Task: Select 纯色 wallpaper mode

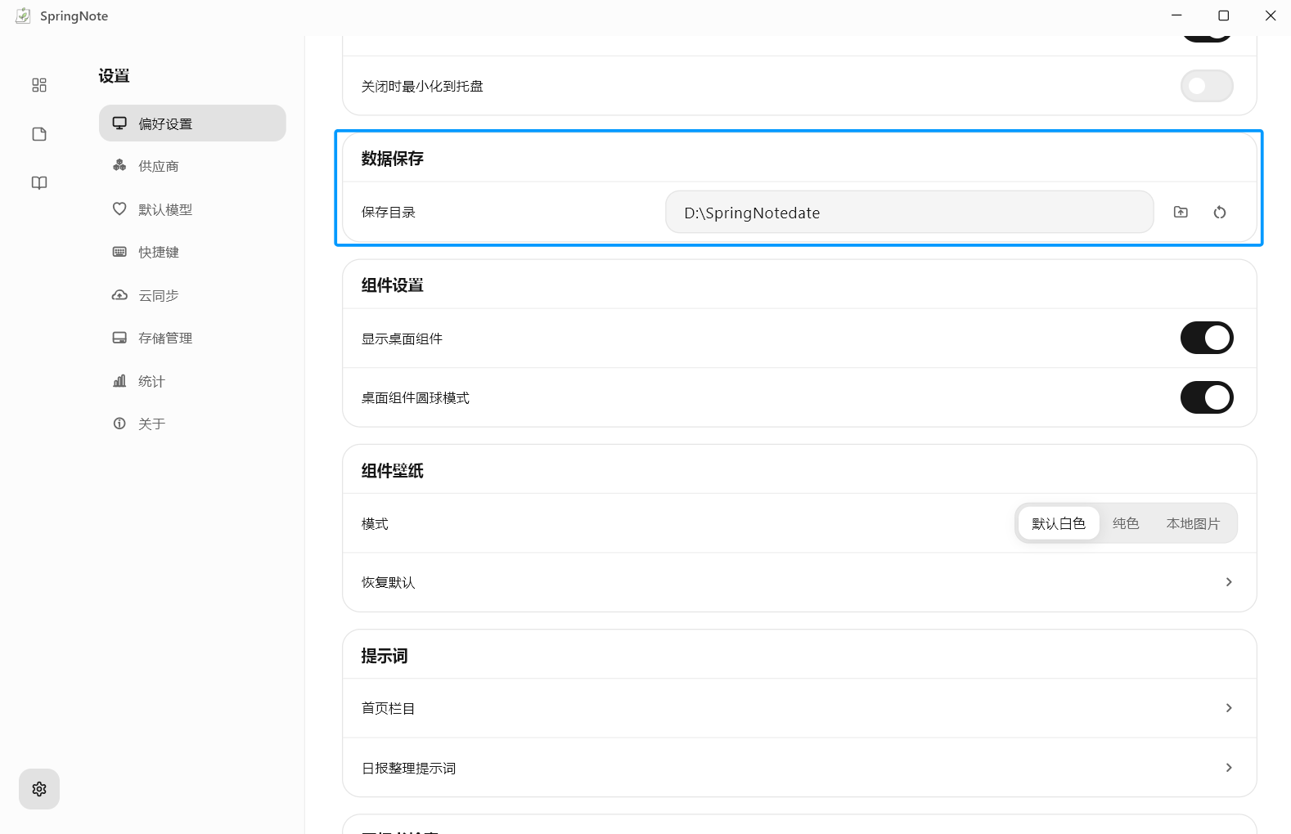Action: (x=1126, y=523)
